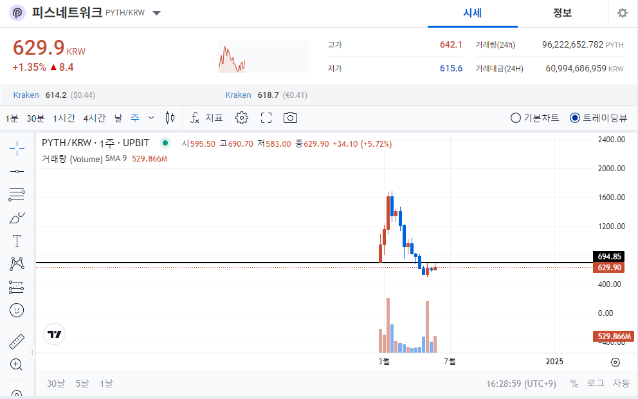Click the Kraken link beside 618.7

click(238, 95)
